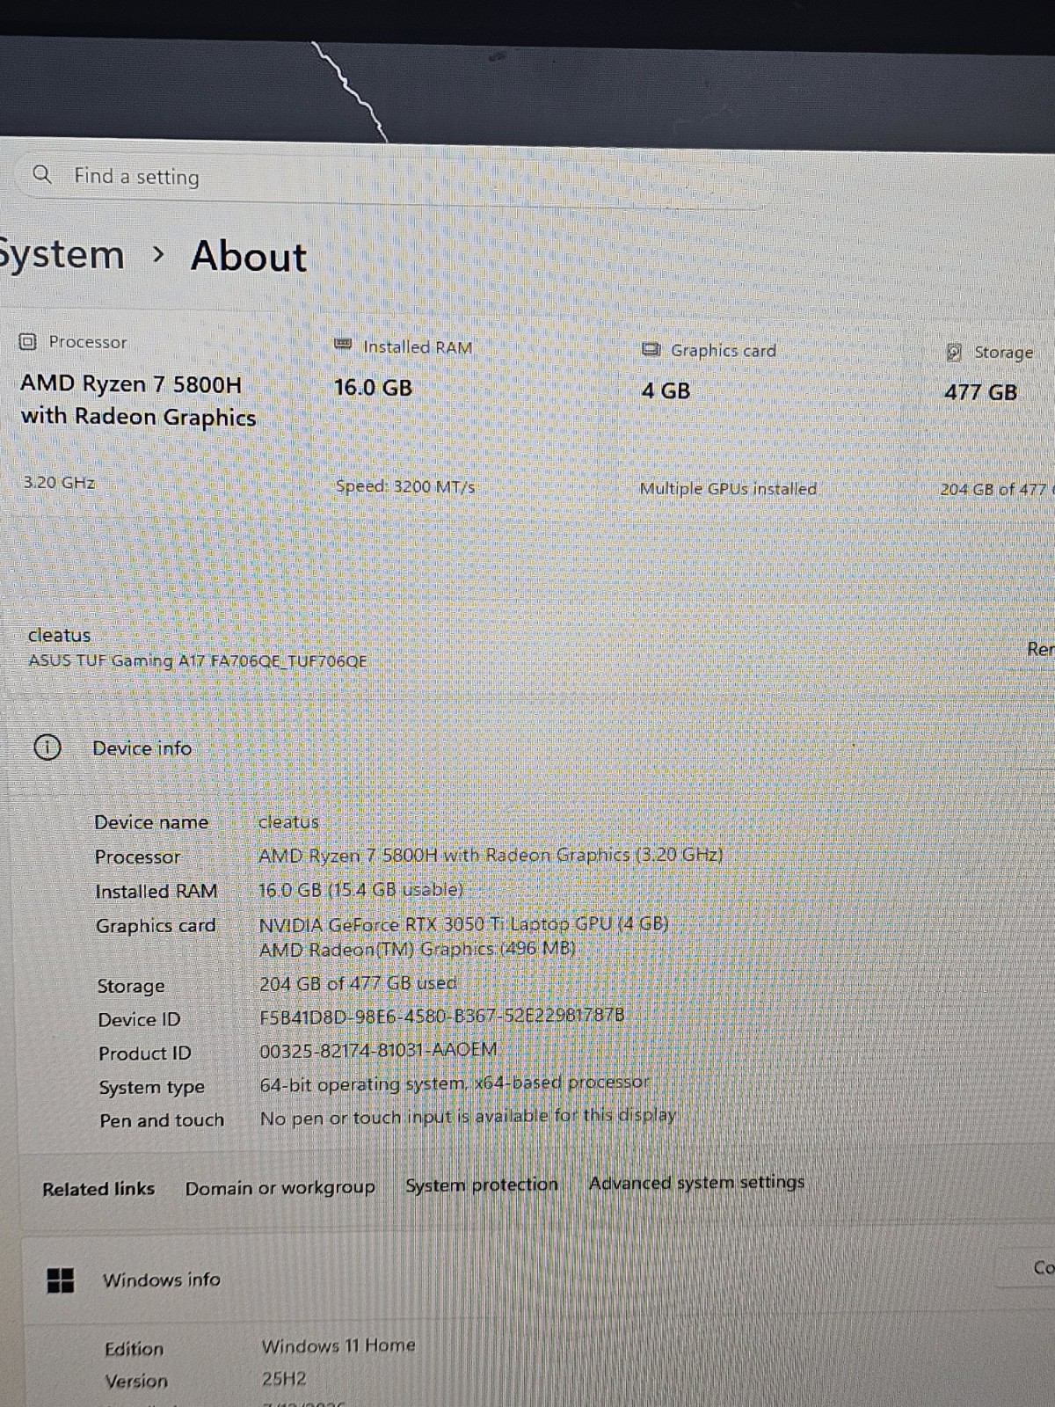Screen dimensions: 1055x1407
Task: Click the Windows logo icon
Action: click(60, 1279)
